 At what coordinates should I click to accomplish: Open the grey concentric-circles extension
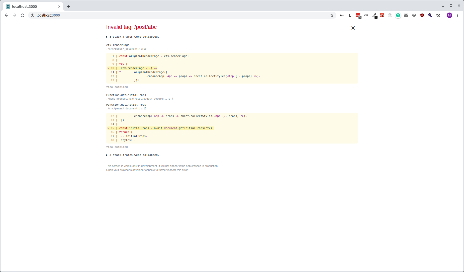[390, 15]
